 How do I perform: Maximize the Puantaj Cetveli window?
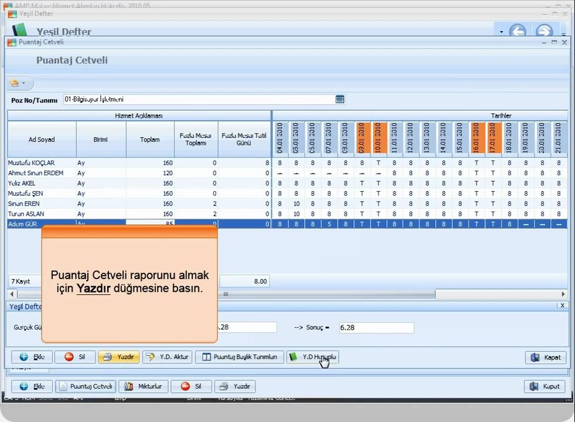click(x=554, y=42)
